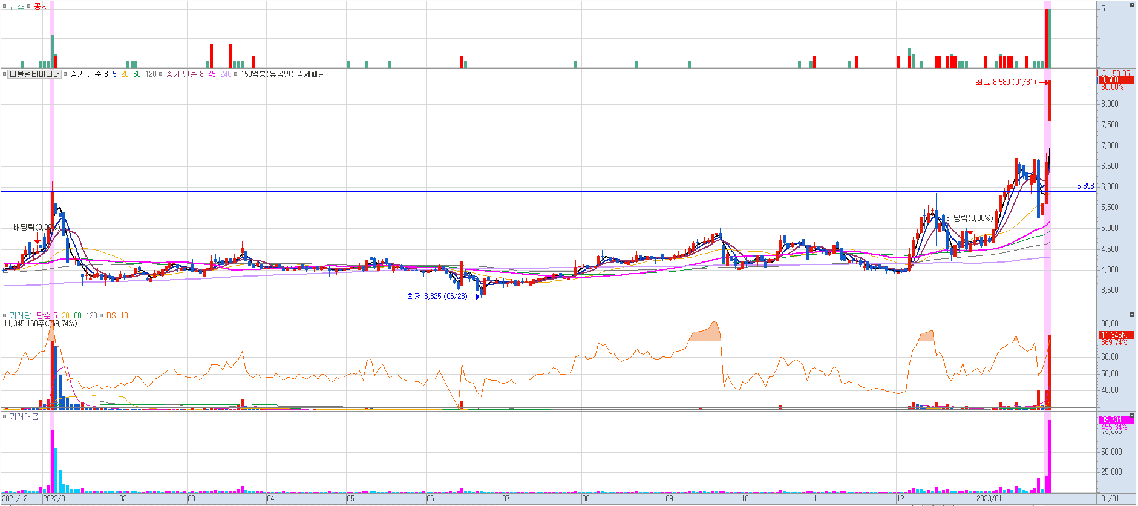Select the handle before 종가 단순 3
This screenshot has height=506, width=1138.
coord(65,74)
